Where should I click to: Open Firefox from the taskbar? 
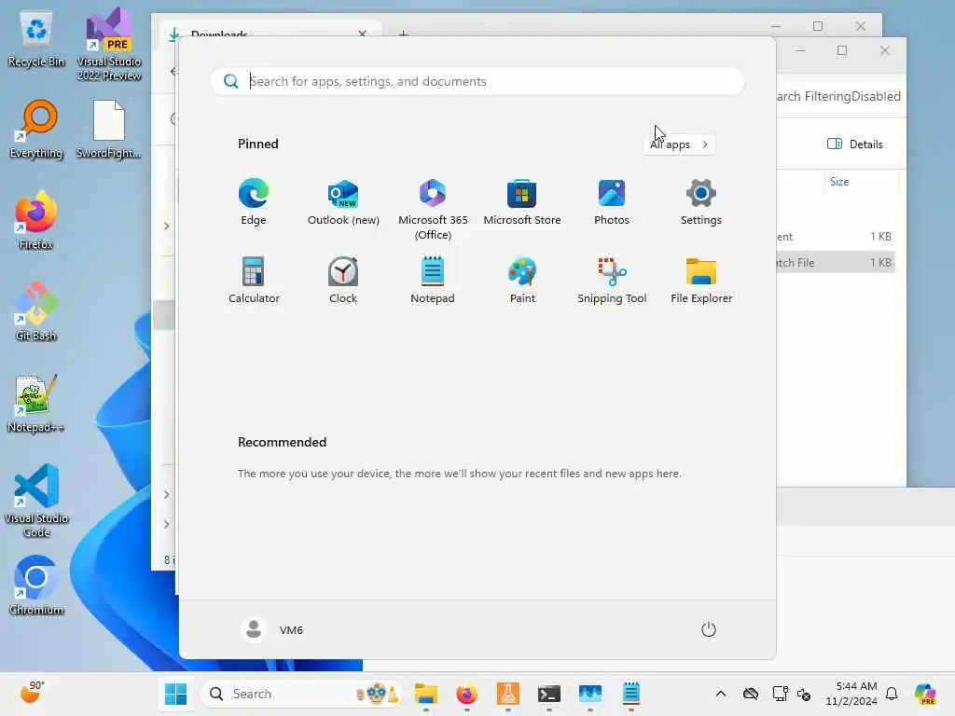pos(466,694)
